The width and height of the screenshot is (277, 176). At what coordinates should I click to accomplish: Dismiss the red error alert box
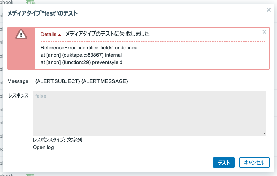264,32
